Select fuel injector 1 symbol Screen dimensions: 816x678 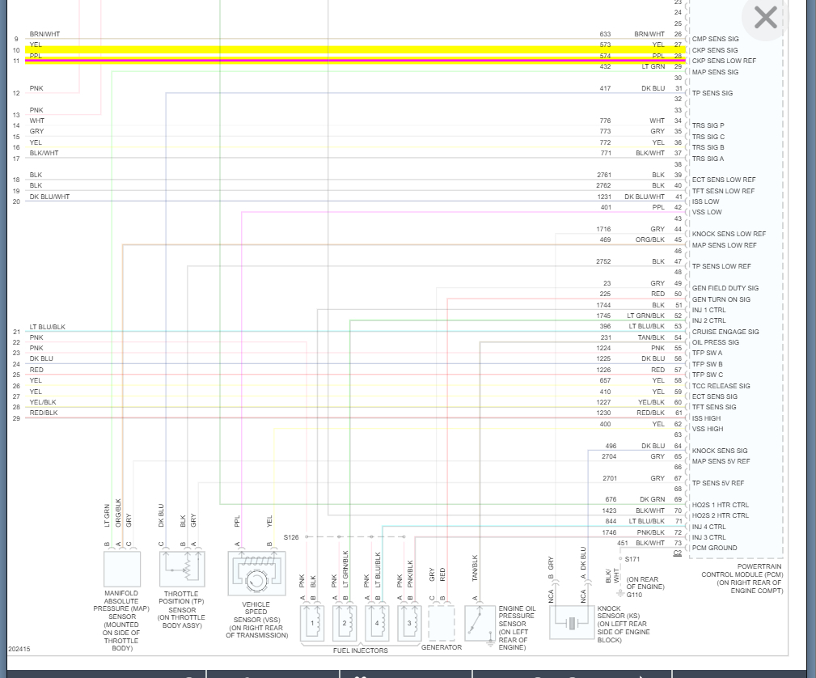click(x=312, y=623)
